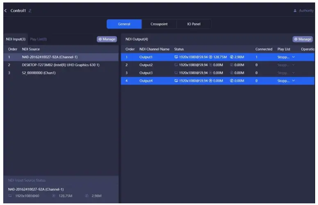The width and height of the screenshot is (318, 205).
Task: Click Output4 video bitrate icon
Action: click(211, 81)
